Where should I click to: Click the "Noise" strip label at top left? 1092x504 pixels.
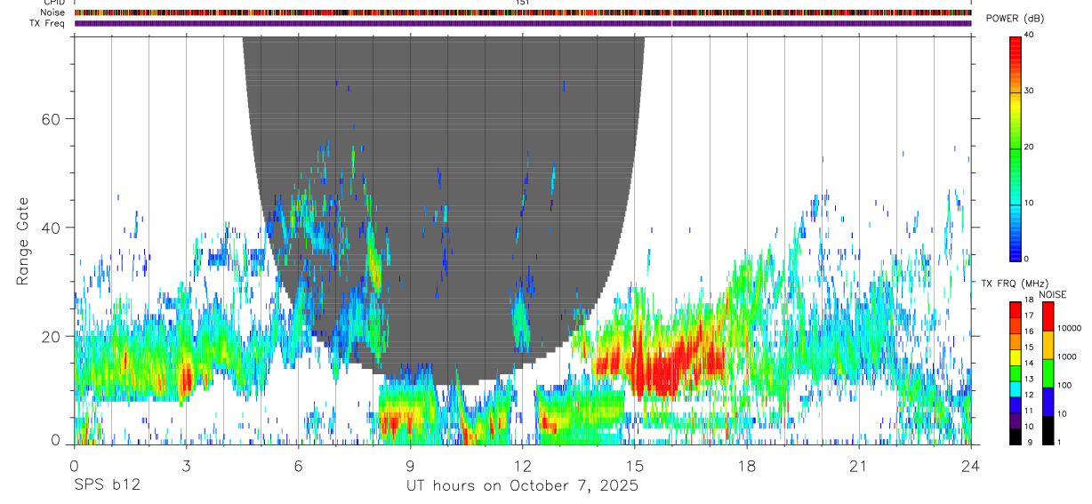click(52, 12)
